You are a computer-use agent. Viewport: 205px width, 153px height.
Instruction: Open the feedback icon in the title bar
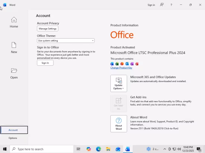point(162,5)
